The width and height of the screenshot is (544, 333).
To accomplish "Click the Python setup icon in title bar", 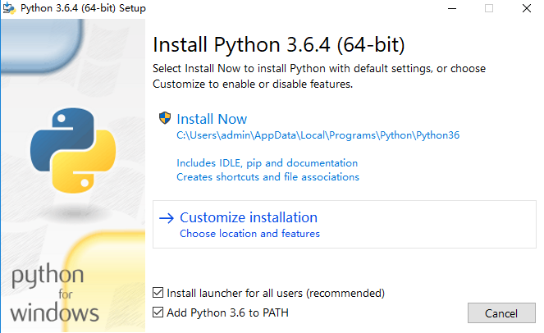I will 8,8.
